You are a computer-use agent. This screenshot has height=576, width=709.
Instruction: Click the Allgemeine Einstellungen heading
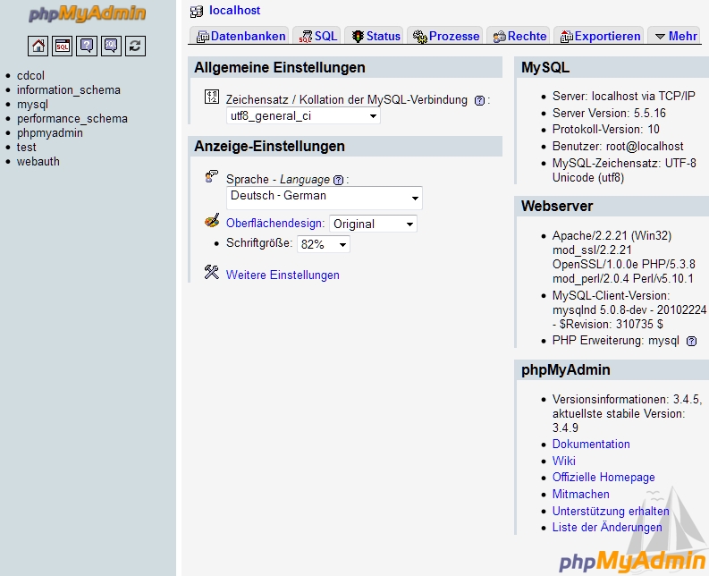pyautogui.click(x=280, y=67)
